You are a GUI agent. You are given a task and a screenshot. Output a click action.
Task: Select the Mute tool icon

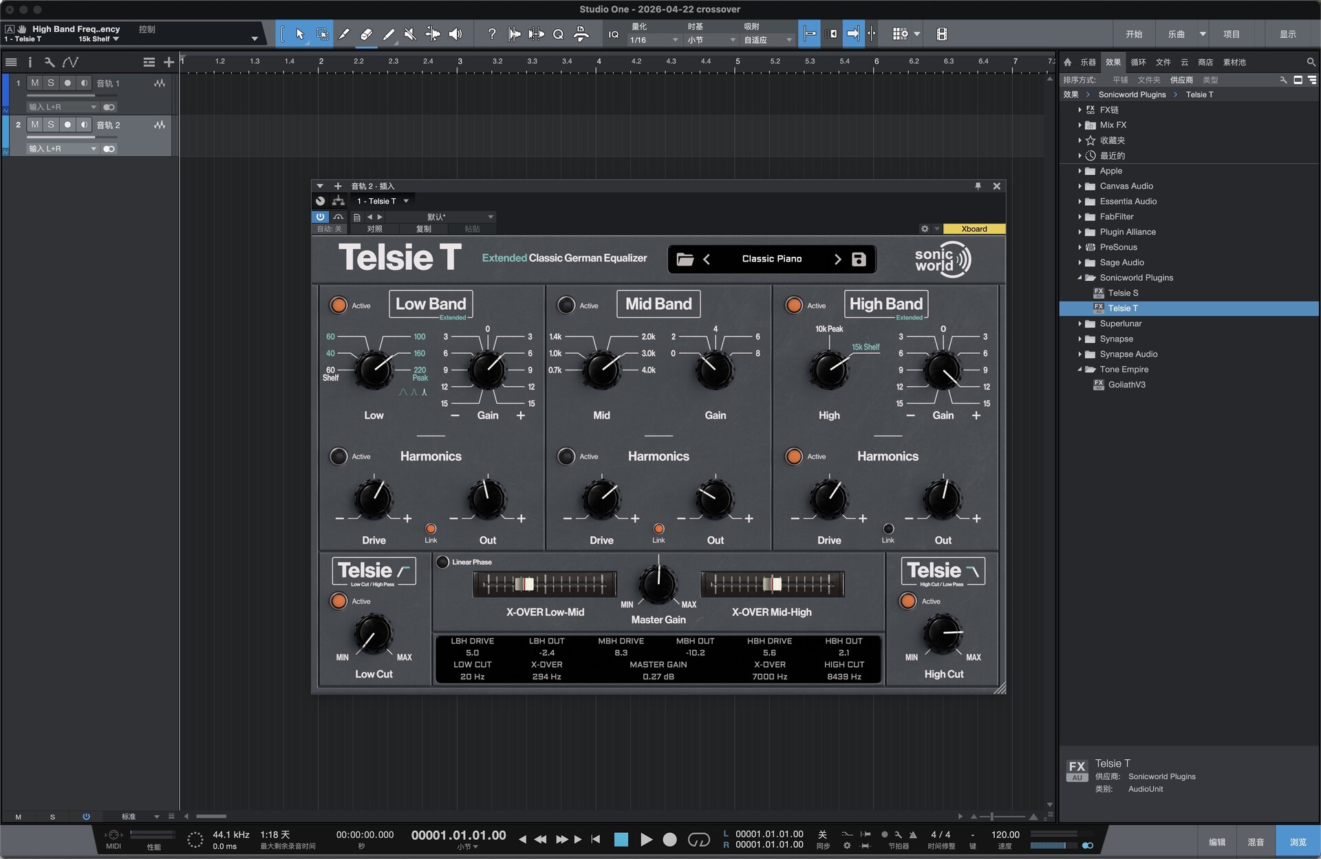410,34
